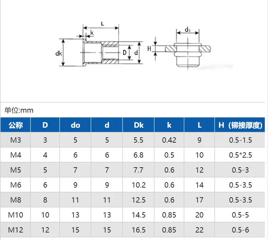268x240 pixels.
Task: Select the 0.5*2.5 thickness cell
Action: coord(241,155)
